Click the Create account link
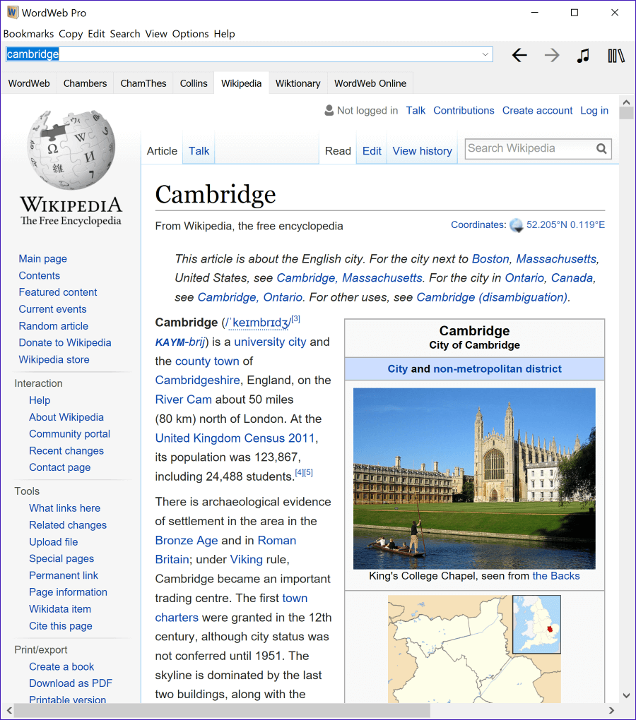The height and width of the screenshot is (720, 636). [x=537, y=110]
